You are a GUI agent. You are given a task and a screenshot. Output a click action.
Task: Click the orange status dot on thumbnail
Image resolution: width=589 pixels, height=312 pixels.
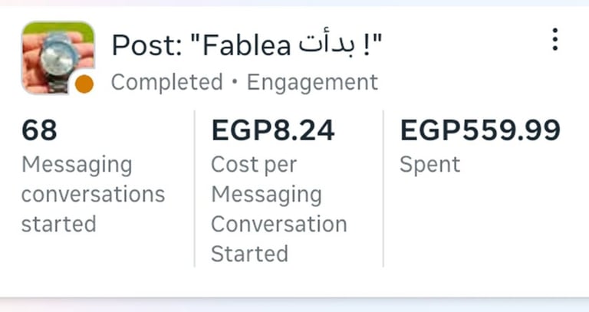click(84, 84)
